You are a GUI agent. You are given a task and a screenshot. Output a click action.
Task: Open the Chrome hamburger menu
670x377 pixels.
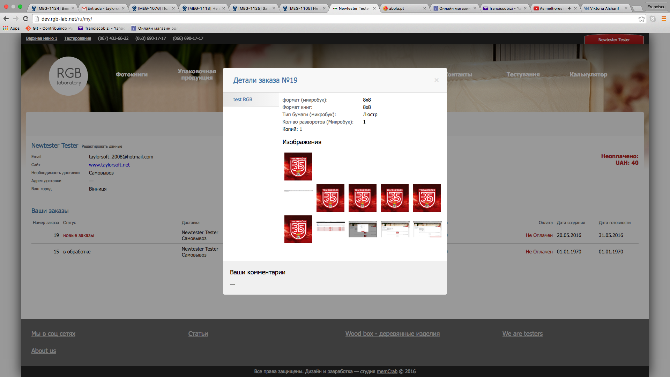pyautogui.click(x=664, y=19)
